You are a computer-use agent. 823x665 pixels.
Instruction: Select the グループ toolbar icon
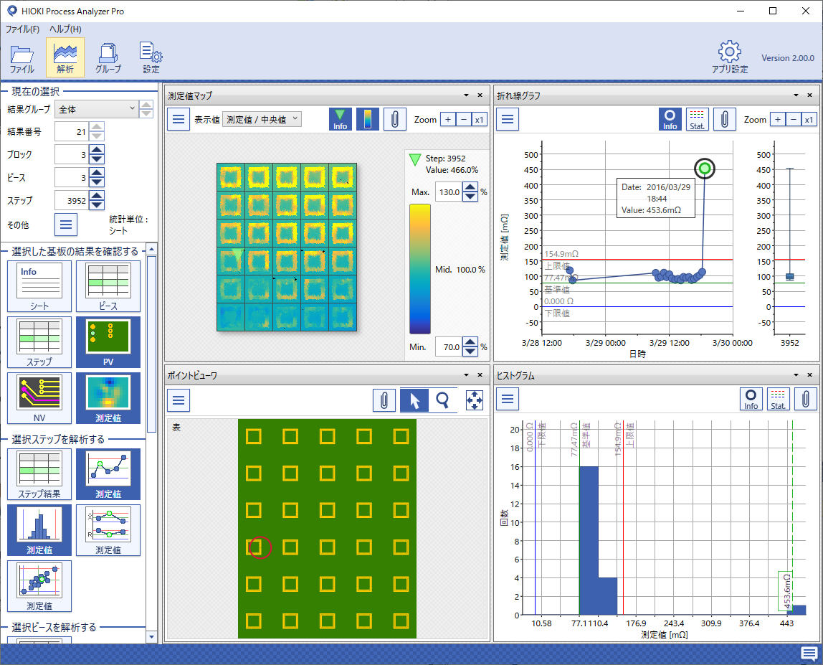(108, 58)
